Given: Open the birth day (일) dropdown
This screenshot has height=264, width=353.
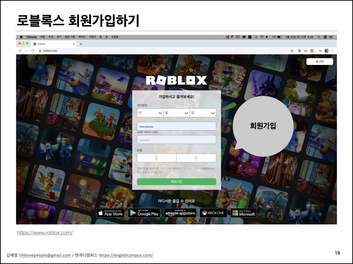Looking at the screenshot, I should pos(203,113).
